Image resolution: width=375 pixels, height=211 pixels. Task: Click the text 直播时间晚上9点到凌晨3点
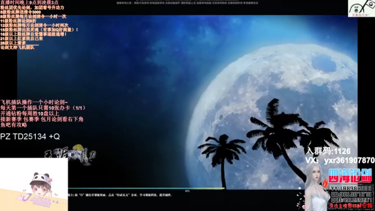pyautogui.click(x=29, y=3)
